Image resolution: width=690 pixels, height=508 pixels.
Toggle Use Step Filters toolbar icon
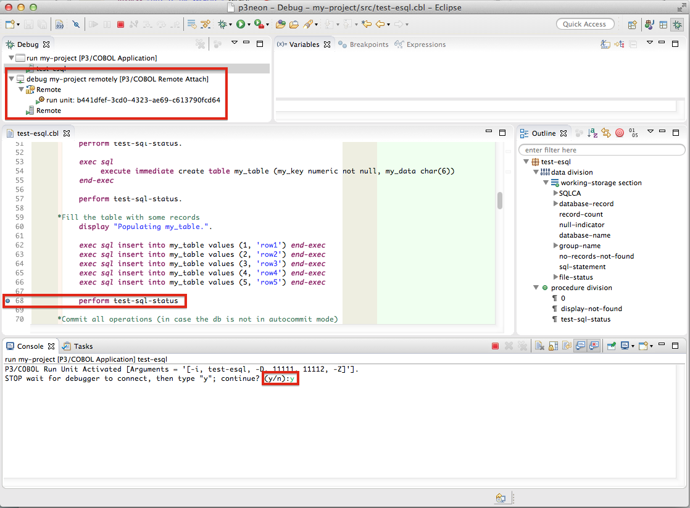[205, 24]
